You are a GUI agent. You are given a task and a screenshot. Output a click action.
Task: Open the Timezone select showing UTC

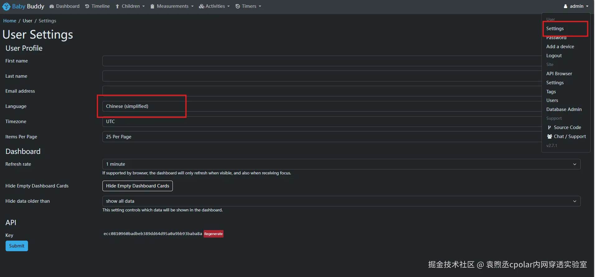tap(322, 122)
